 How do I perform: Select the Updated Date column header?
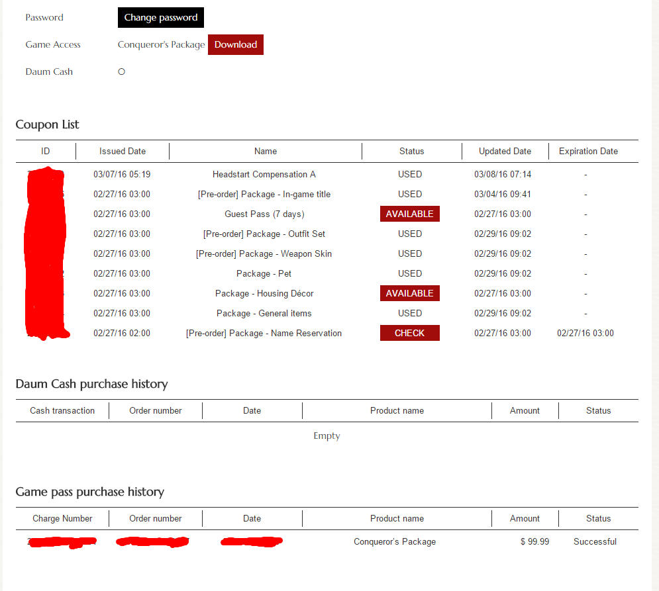(x=505, y=151)
